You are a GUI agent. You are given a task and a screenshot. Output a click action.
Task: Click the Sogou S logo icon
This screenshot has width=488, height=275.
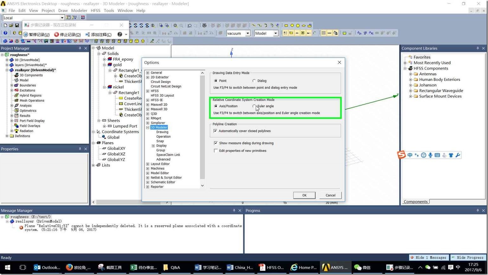(401, 155)
